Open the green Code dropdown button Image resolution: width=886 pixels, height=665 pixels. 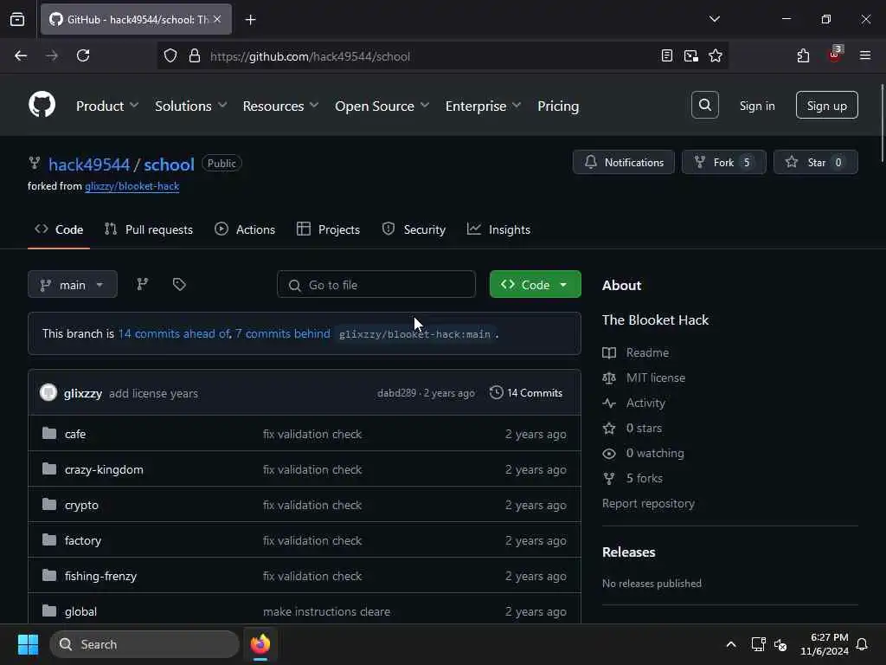[x=535, y=284]
